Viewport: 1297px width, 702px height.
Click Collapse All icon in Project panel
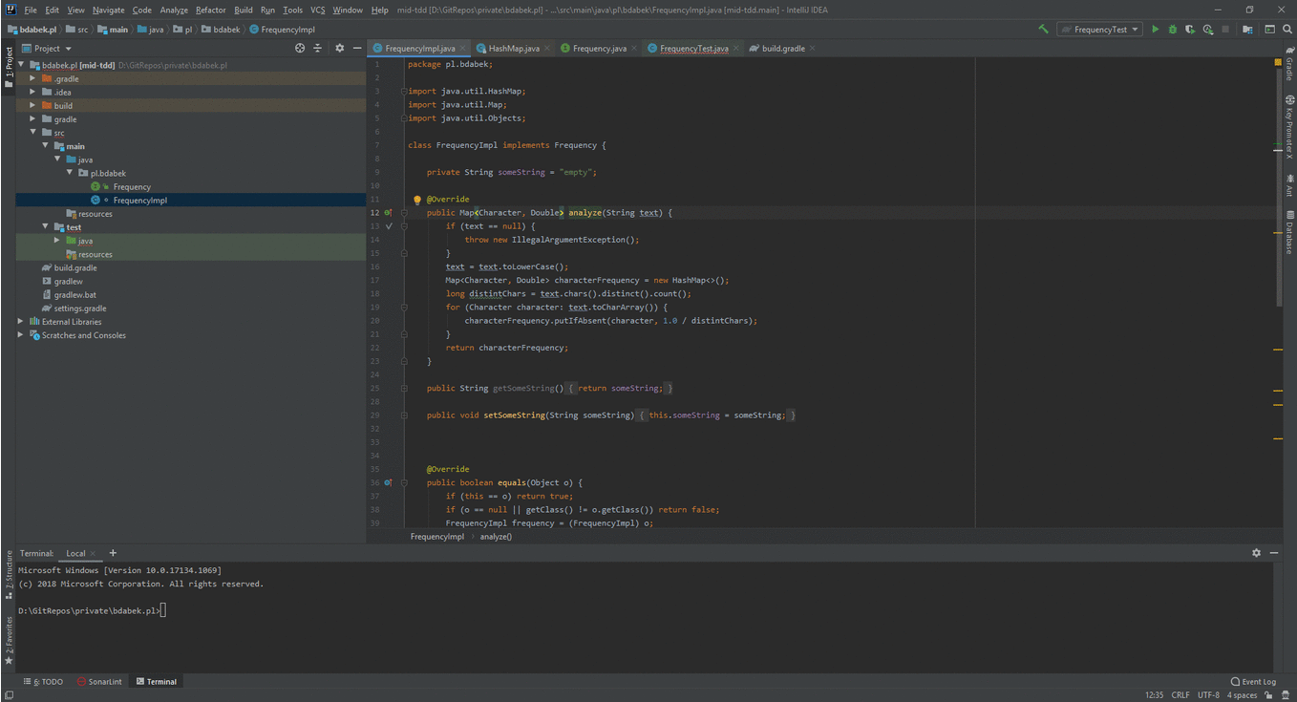(x=318, y=48)
